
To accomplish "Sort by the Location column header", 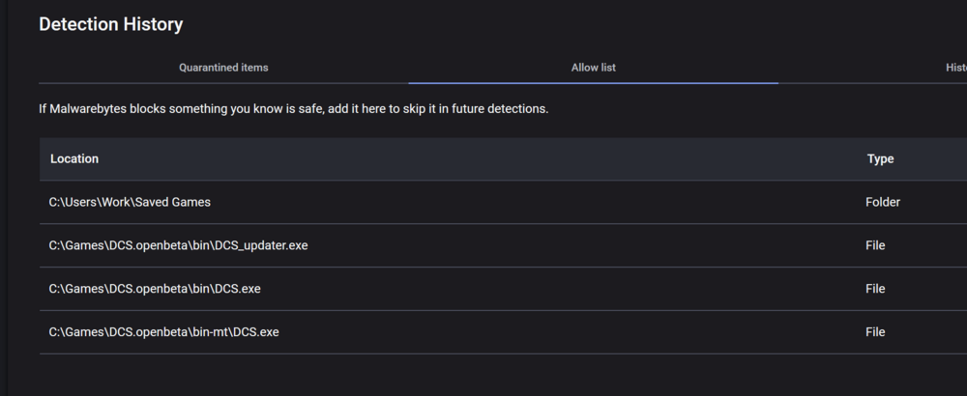I will [74, 158].
